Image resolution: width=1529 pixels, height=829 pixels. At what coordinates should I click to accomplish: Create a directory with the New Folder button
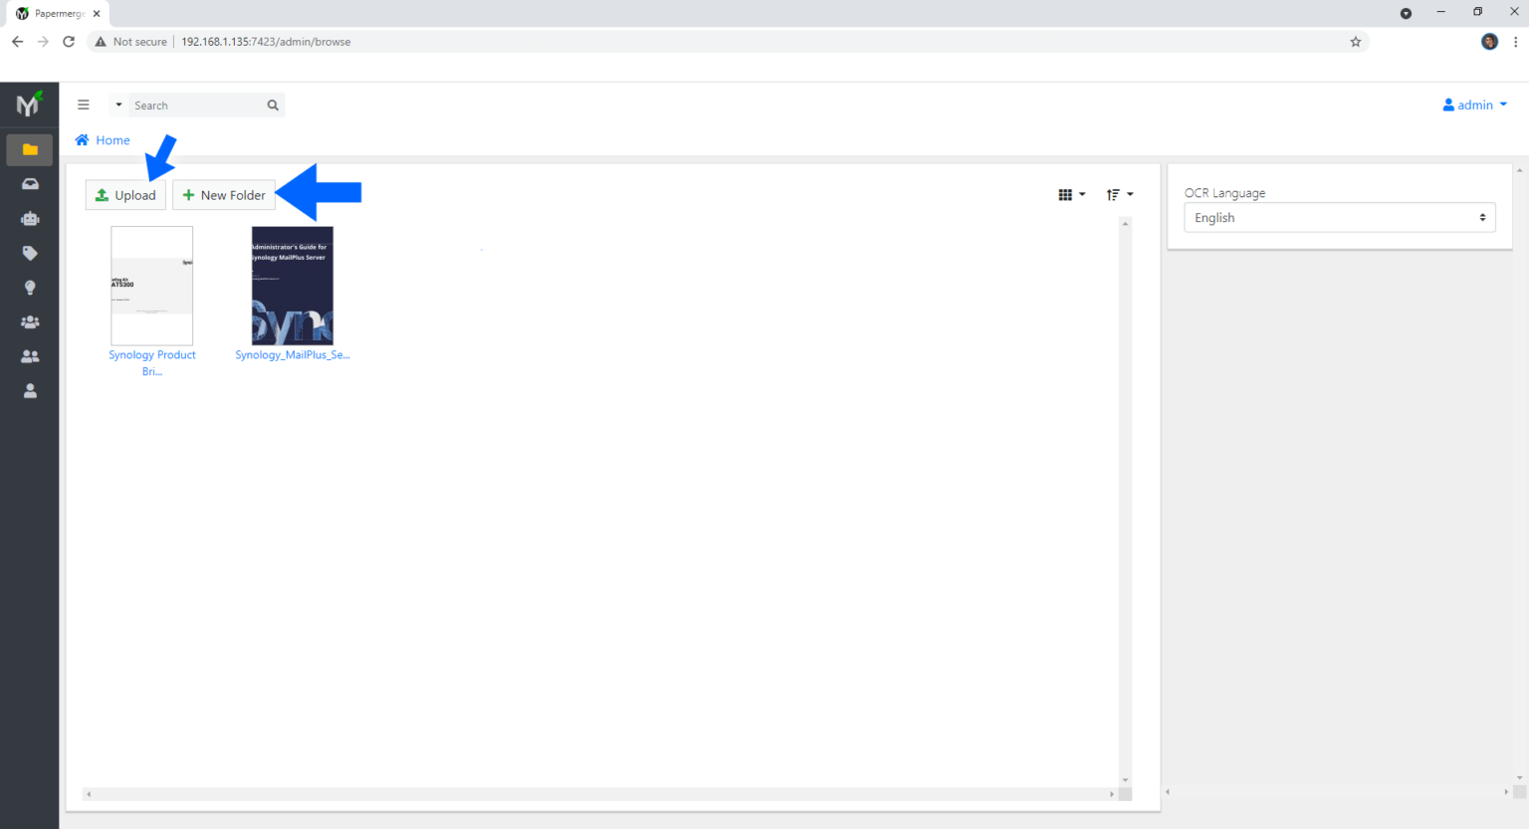pyautogui.click(x=223, y=195)
